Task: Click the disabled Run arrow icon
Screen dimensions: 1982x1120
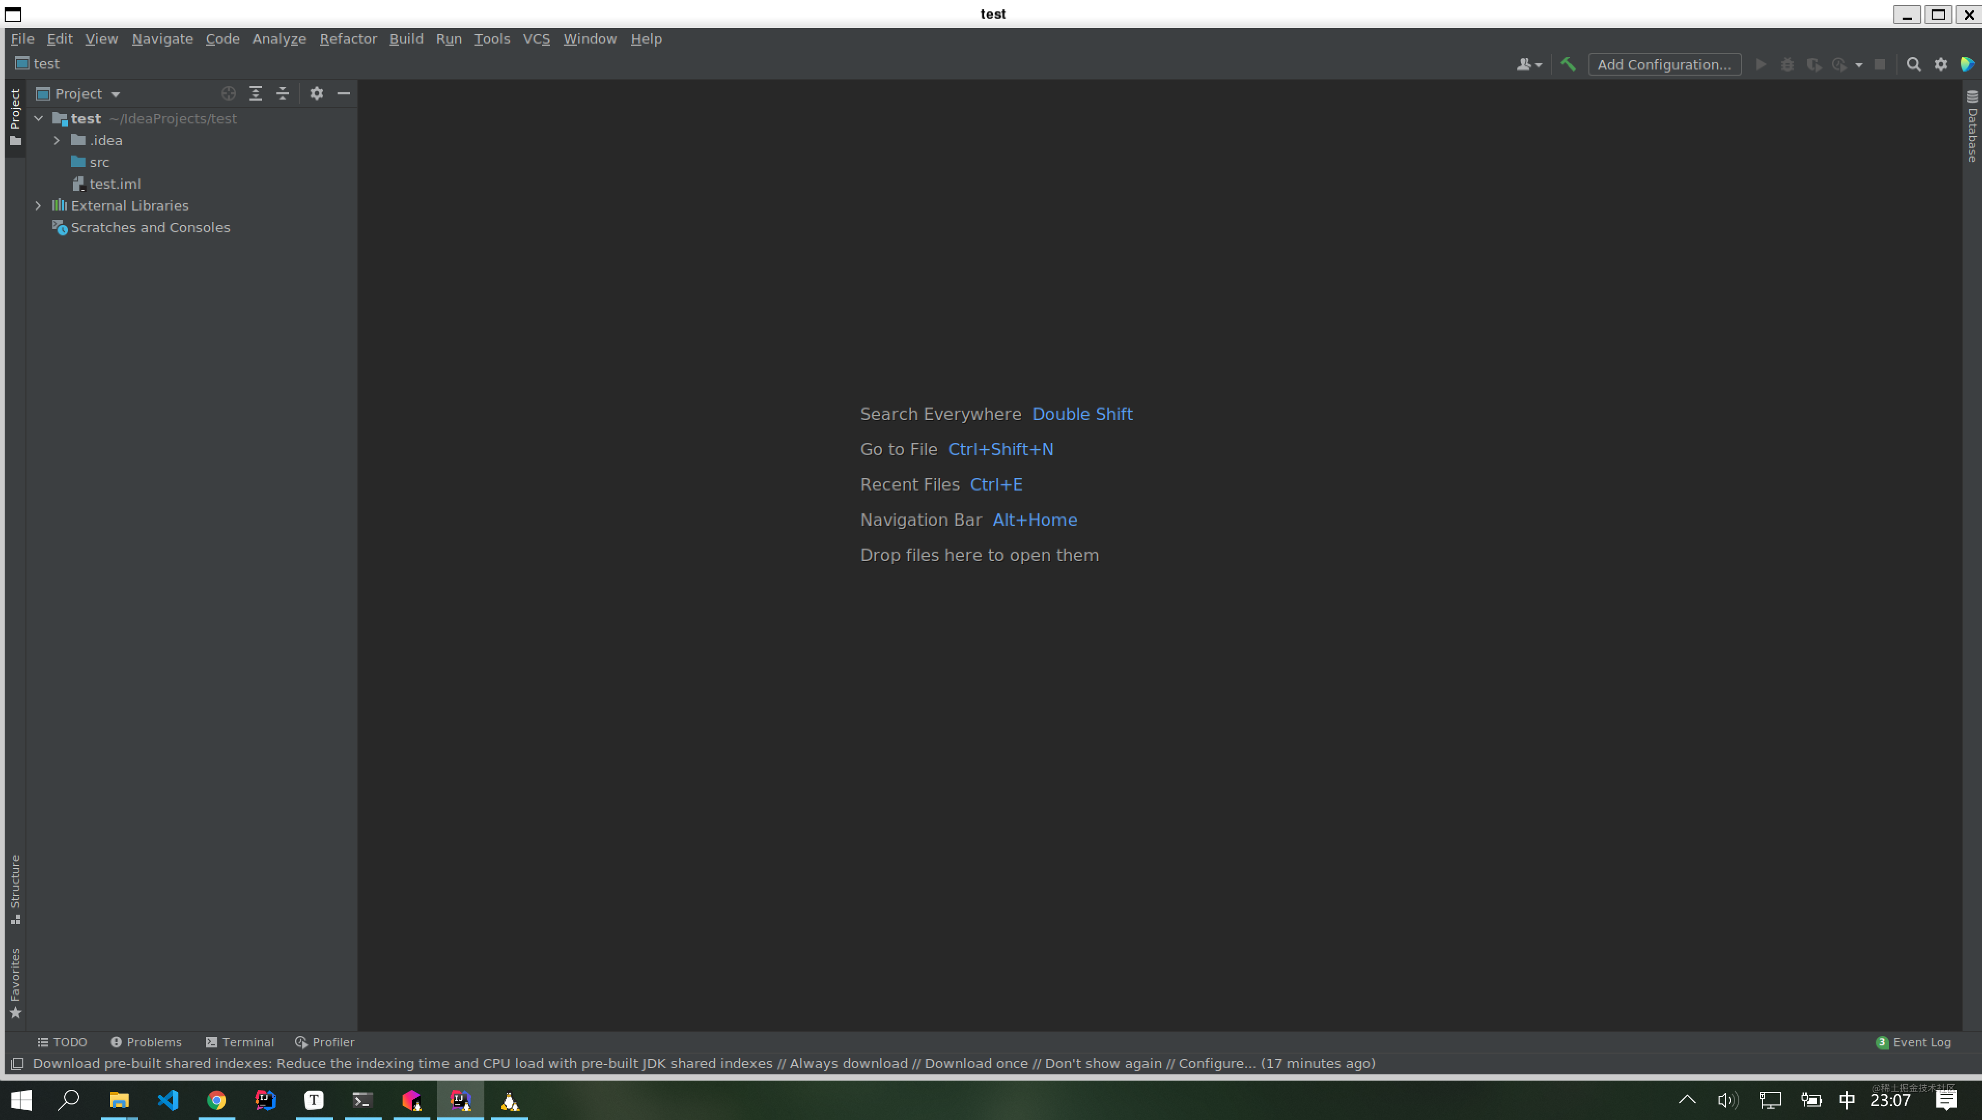Action: click(1761, 65)
